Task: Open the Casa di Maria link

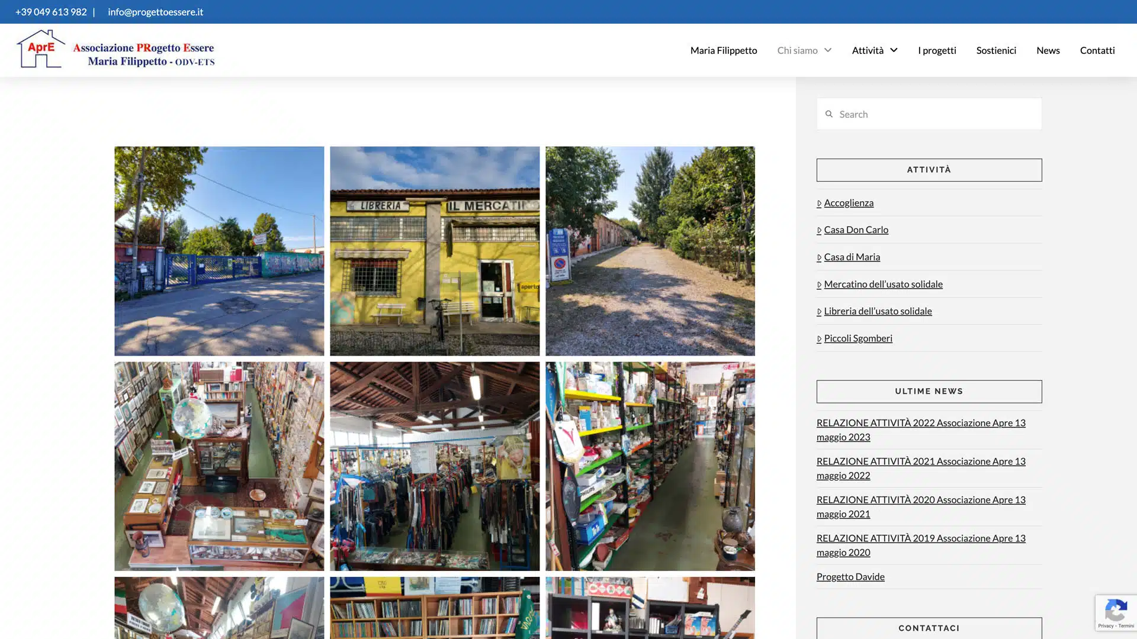Action: tap(852, 257)
